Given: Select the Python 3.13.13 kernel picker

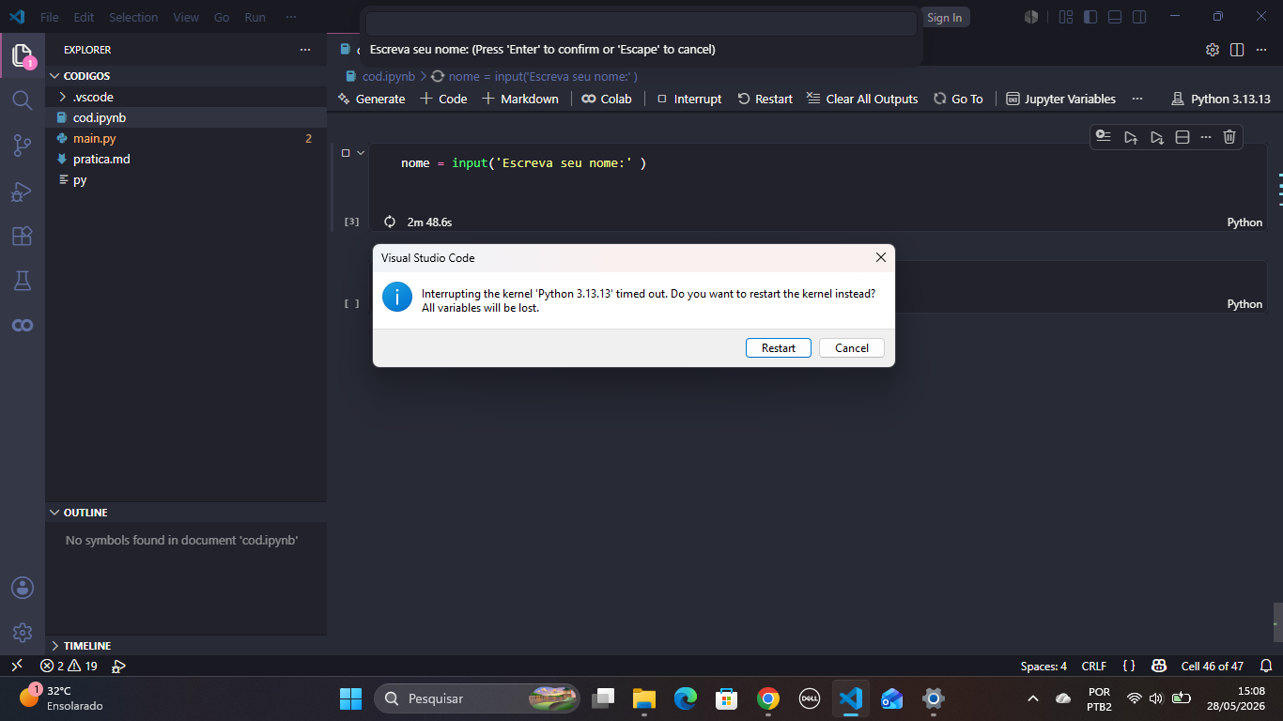Looking at the screenshot, I should pyautogui.click(x=1221, y=99).
